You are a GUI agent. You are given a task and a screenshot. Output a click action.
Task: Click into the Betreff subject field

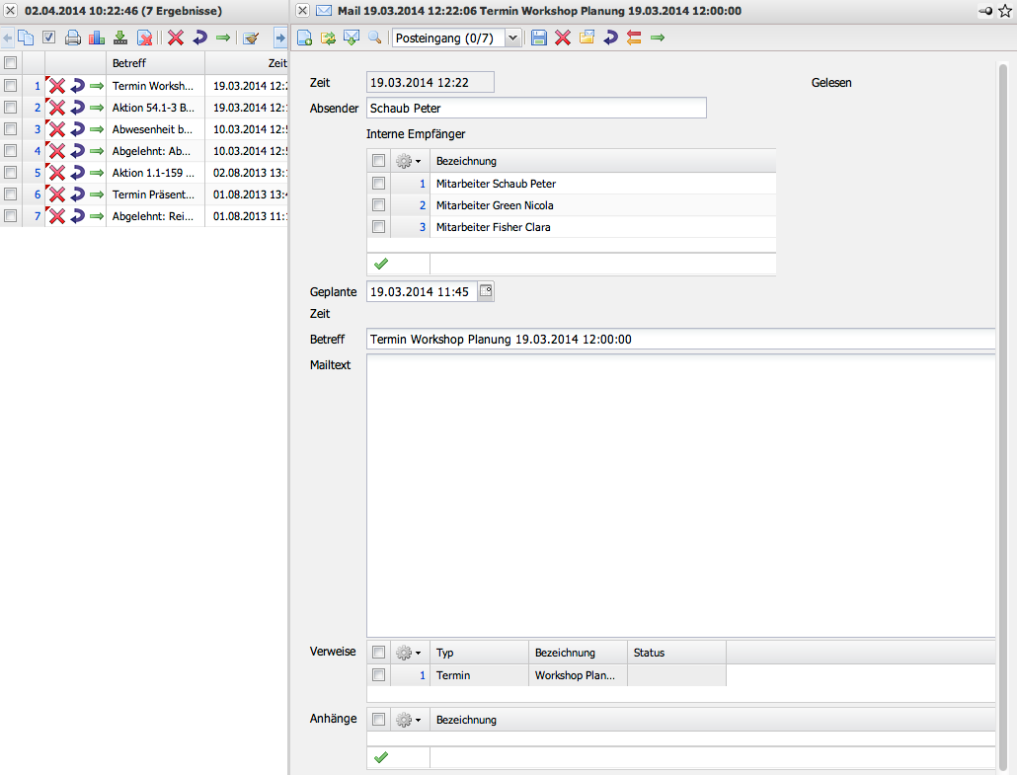(679, 340)
